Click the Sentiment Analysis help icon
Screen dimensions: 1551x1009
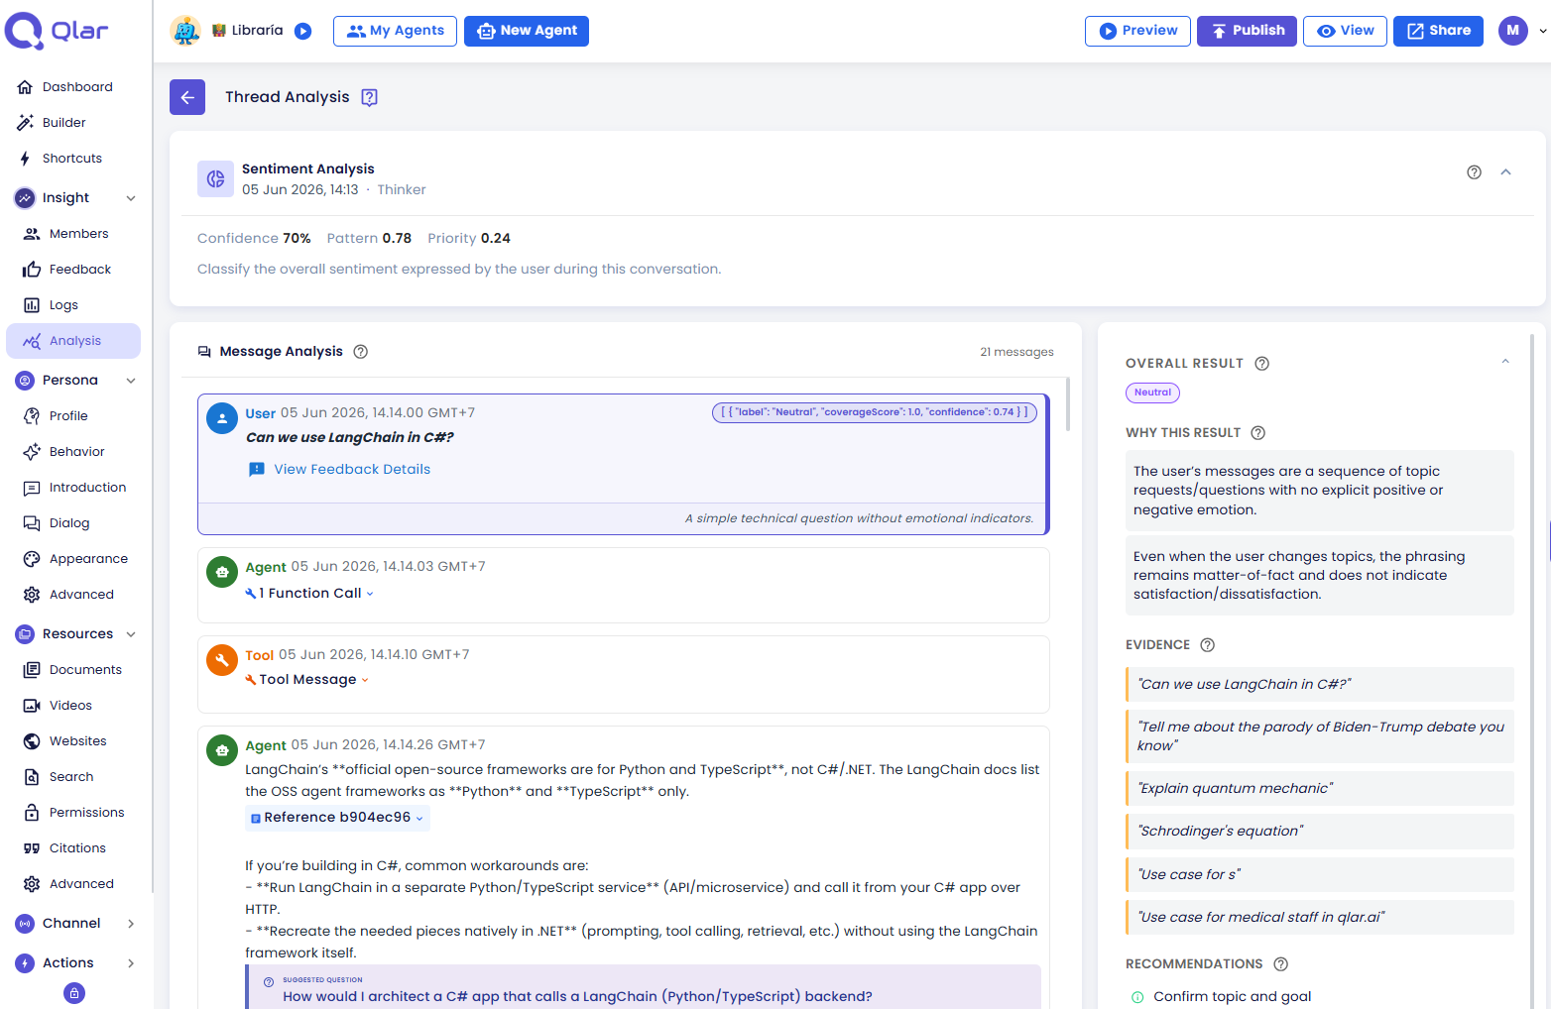tap(1474, 172)
